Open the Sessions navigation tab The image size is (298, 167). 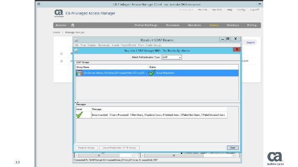point(173,25)
